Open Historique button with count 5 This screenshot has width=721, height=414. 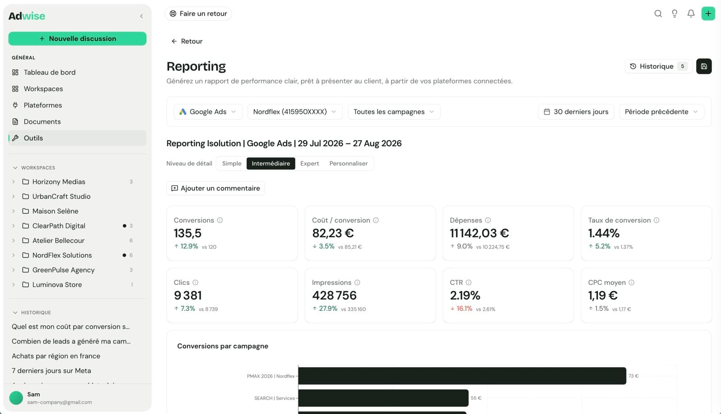pyautogui.click(x=658, y=66)
